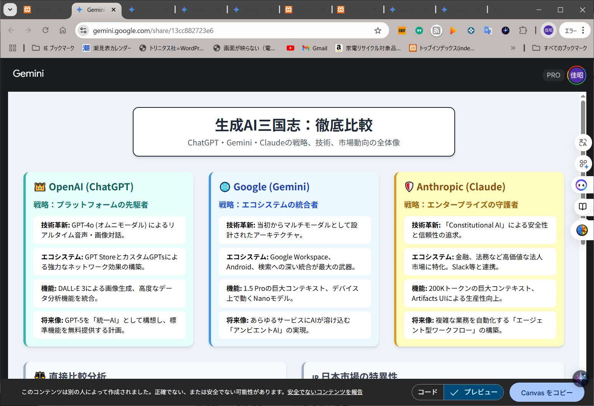594x406 pixels.
Task: Click the 戦略:エコシステムの統合者 subtitle
Action: 268,205
